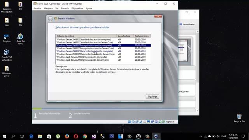
Task: Select Server 2008 R2 Datacenter Server Core
Action: point(103,54)
